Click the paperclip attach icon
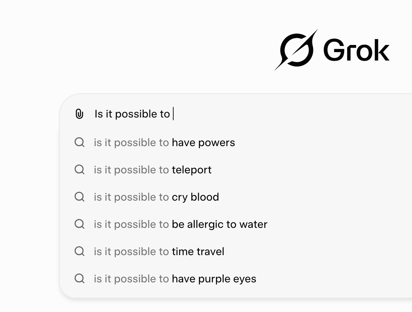 (x=79, y=114)
